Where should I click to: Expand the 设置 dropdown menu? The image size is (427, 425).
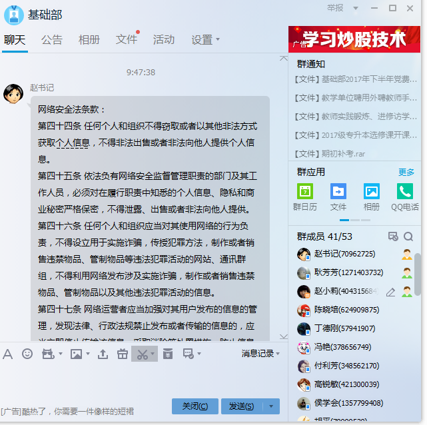coord(205,39)
